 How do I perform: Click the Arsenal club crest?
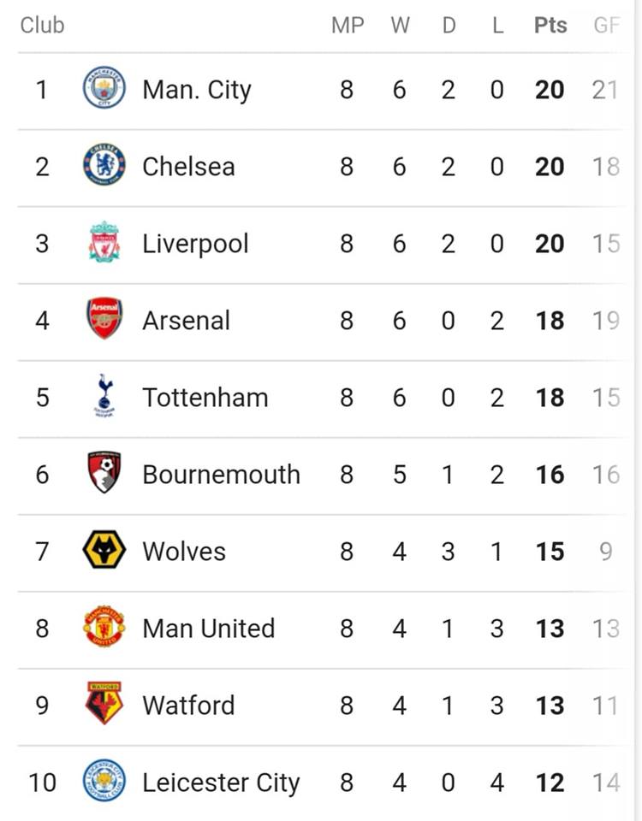pyautogui.click(x=104, y=318)
